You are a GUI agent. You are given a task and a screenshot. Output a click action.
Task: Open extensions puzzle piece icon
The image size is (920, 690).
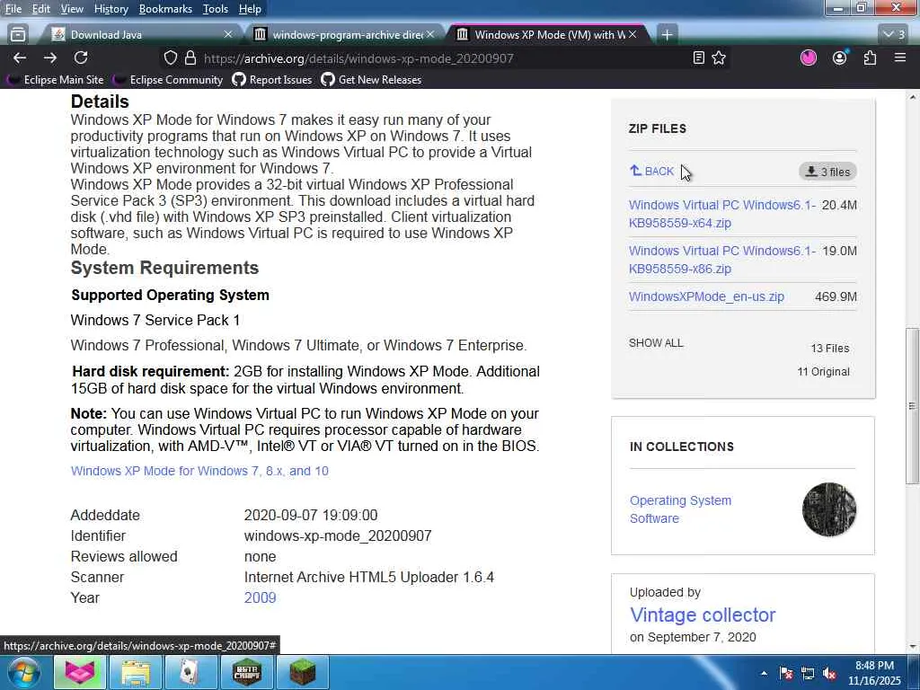(870, 57)
